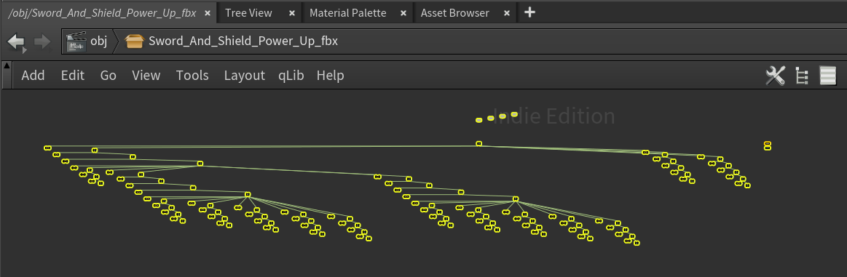Switch to the Asset Browser tab
The height and width of the screenshot is (277, 847).
tap(455, 13)
